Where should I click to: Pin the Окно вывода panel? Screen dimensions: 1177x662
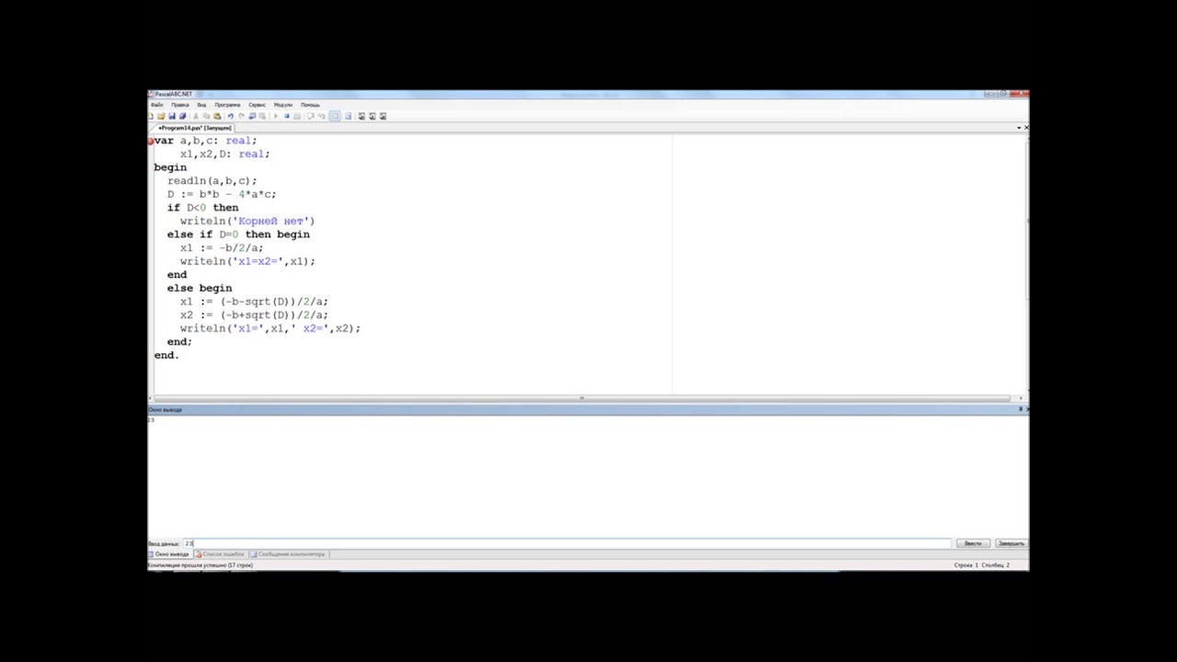pos(1020,409)
